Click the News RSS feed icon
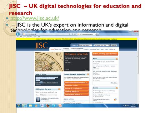Viewport: 150px width, 113px height. point(117,59)
